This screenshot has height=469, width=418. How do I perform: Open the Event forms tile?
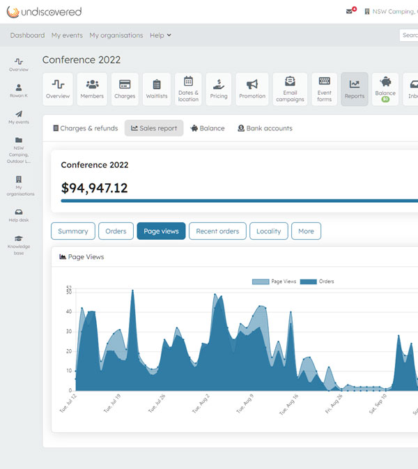(325, 89)
